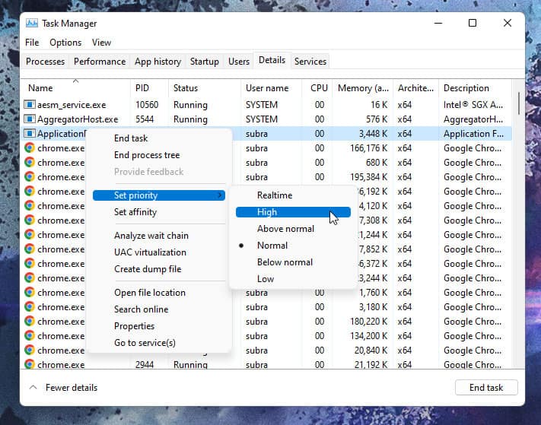Switch to the Performance tab
Screen dimensions: 541x425
(100, 62)
